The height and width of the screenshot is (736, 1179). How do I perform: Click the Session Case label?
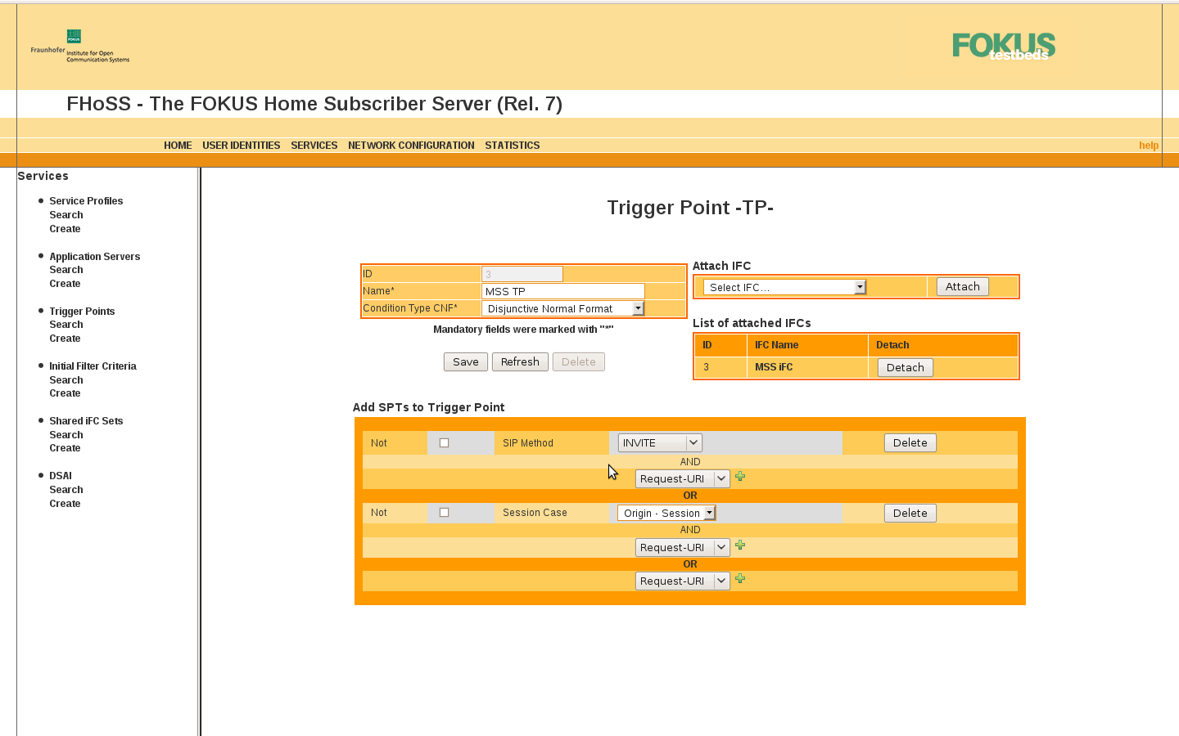point(535,513)
